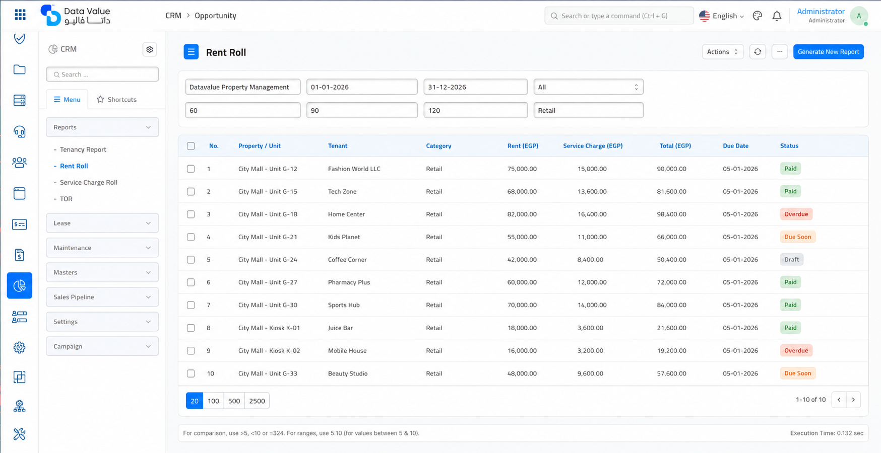Open the All status filter dropdown
This screenshot has width=881, height=453.
[588, 87]
